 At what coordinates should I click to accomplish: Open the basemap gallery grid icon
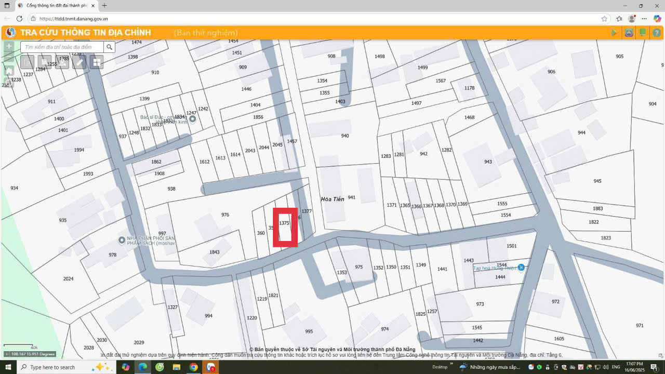[x=96, y=62]
